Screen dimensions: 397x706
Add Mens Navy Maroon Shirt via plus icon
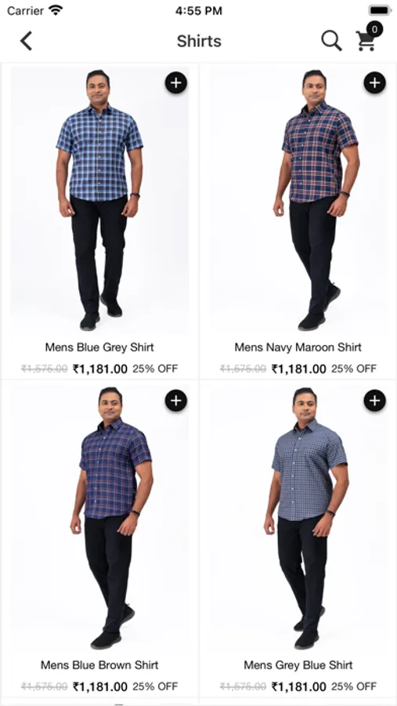pos(374,83)
